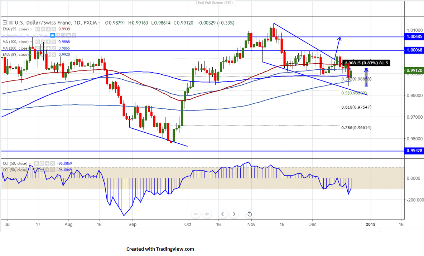The height and width of the screenshot is (256, 424).
Task: Show the hidden Ichimoku indicator via eye icon
Action: point(52,35)
